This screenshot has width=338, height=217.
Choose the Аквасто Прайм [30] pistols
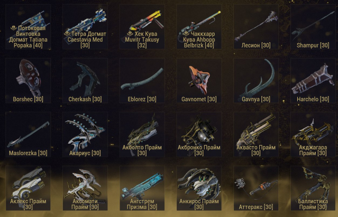pos(256,135)
